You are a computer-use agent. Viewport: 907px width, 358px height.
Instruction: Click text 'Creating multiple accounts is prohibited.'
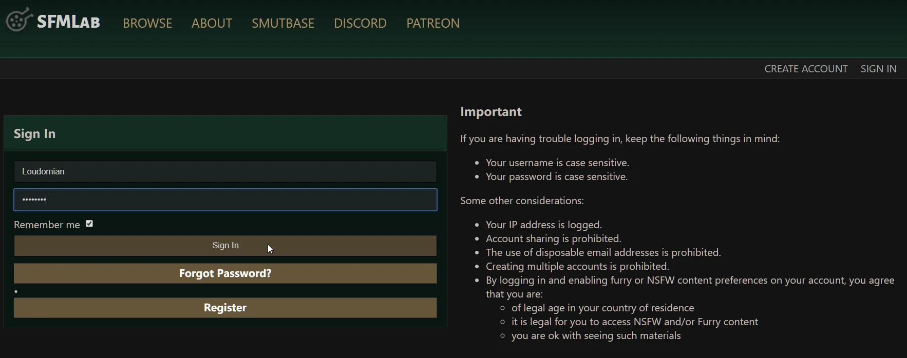click(577, 266)
